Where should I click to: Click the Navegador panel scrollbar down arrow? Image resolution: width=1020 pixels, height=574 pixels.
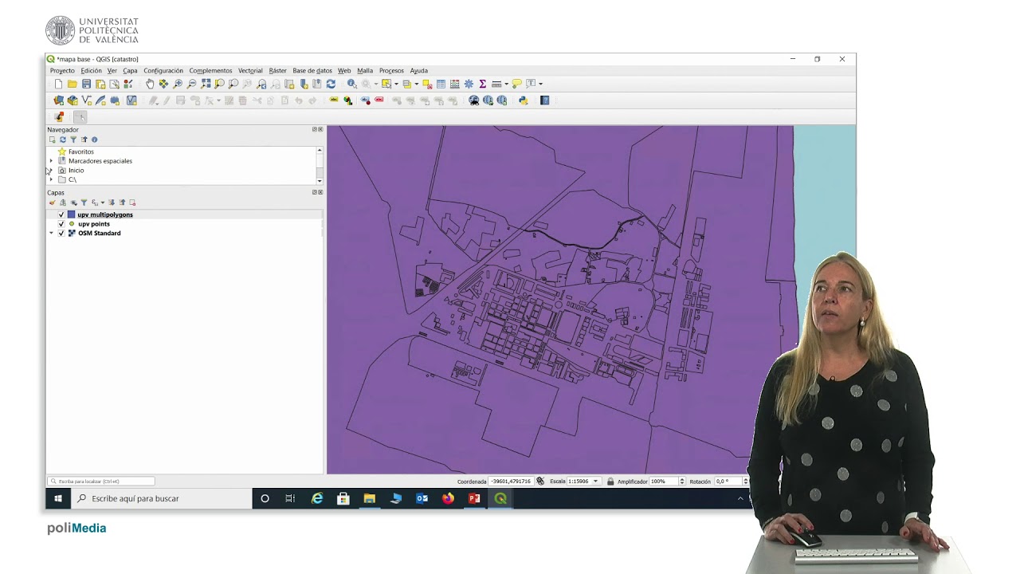320,181
